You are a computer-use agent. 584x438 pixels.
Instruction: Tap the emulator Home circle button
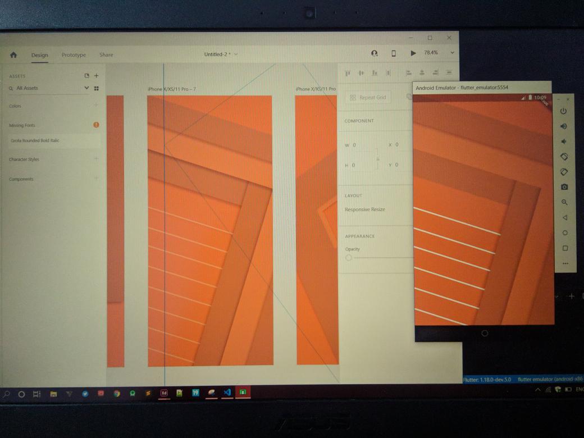pyautogui.click(x=565, y=233)
